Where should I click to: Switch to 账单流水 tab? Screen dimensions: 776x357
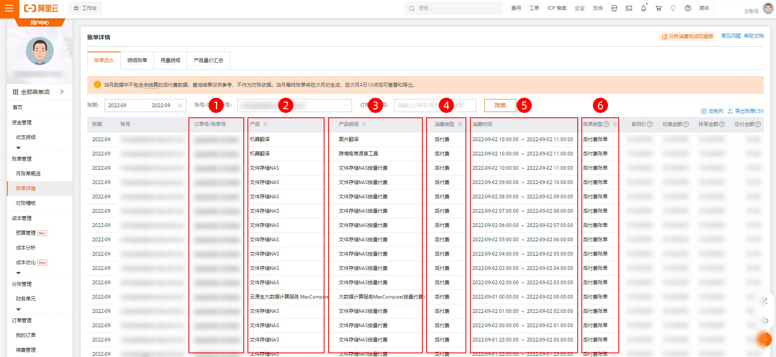[104, 61]
